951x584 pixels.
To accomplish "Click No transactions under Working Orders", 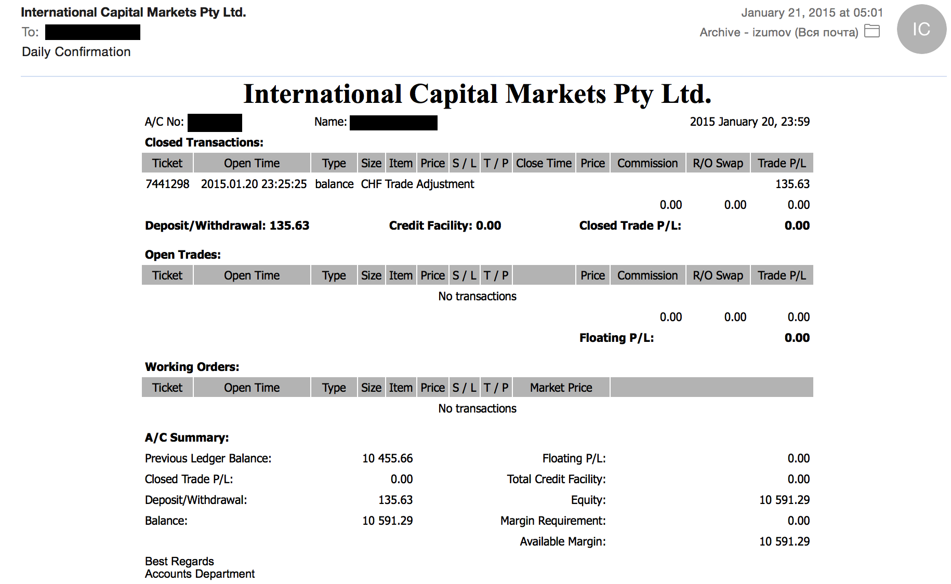I will point(477,408).
